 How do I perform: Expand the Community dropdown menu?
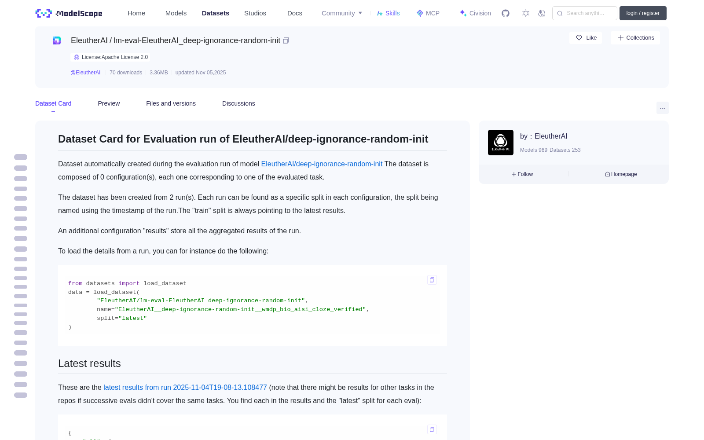(342, 13)
